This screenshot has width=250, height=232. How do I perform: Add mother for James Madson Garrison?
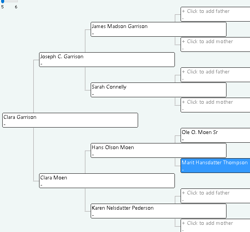pyautogui.click(x=215, y=45)
